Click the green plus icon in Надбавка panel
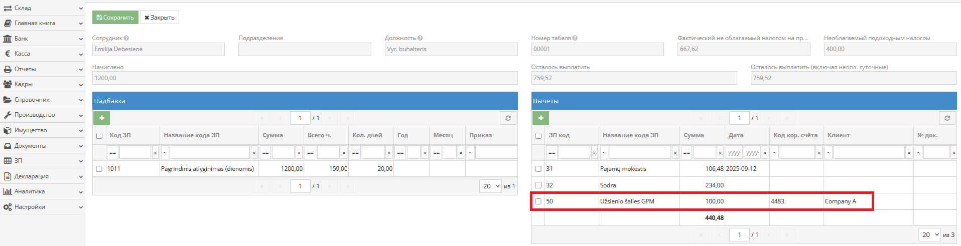 click(x=101, y=118)
